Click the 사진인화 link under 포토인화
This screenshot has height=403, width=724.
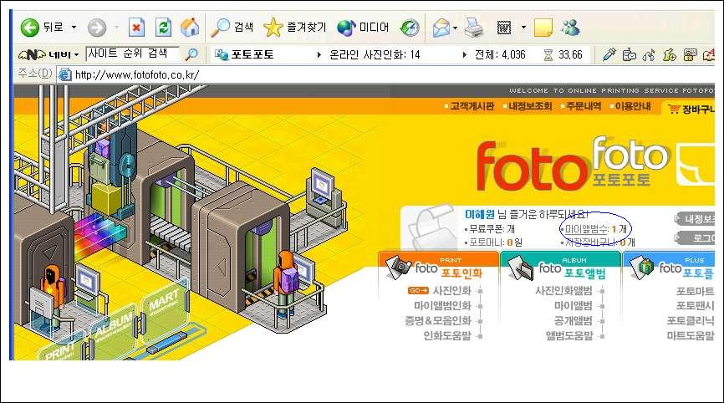[x=451, y=291]
